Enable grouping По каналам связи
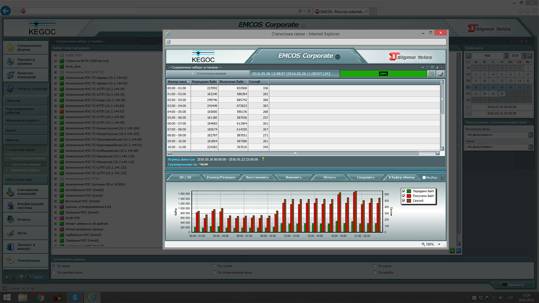Screen dimensions: 539x303 [x=54, y=272]
